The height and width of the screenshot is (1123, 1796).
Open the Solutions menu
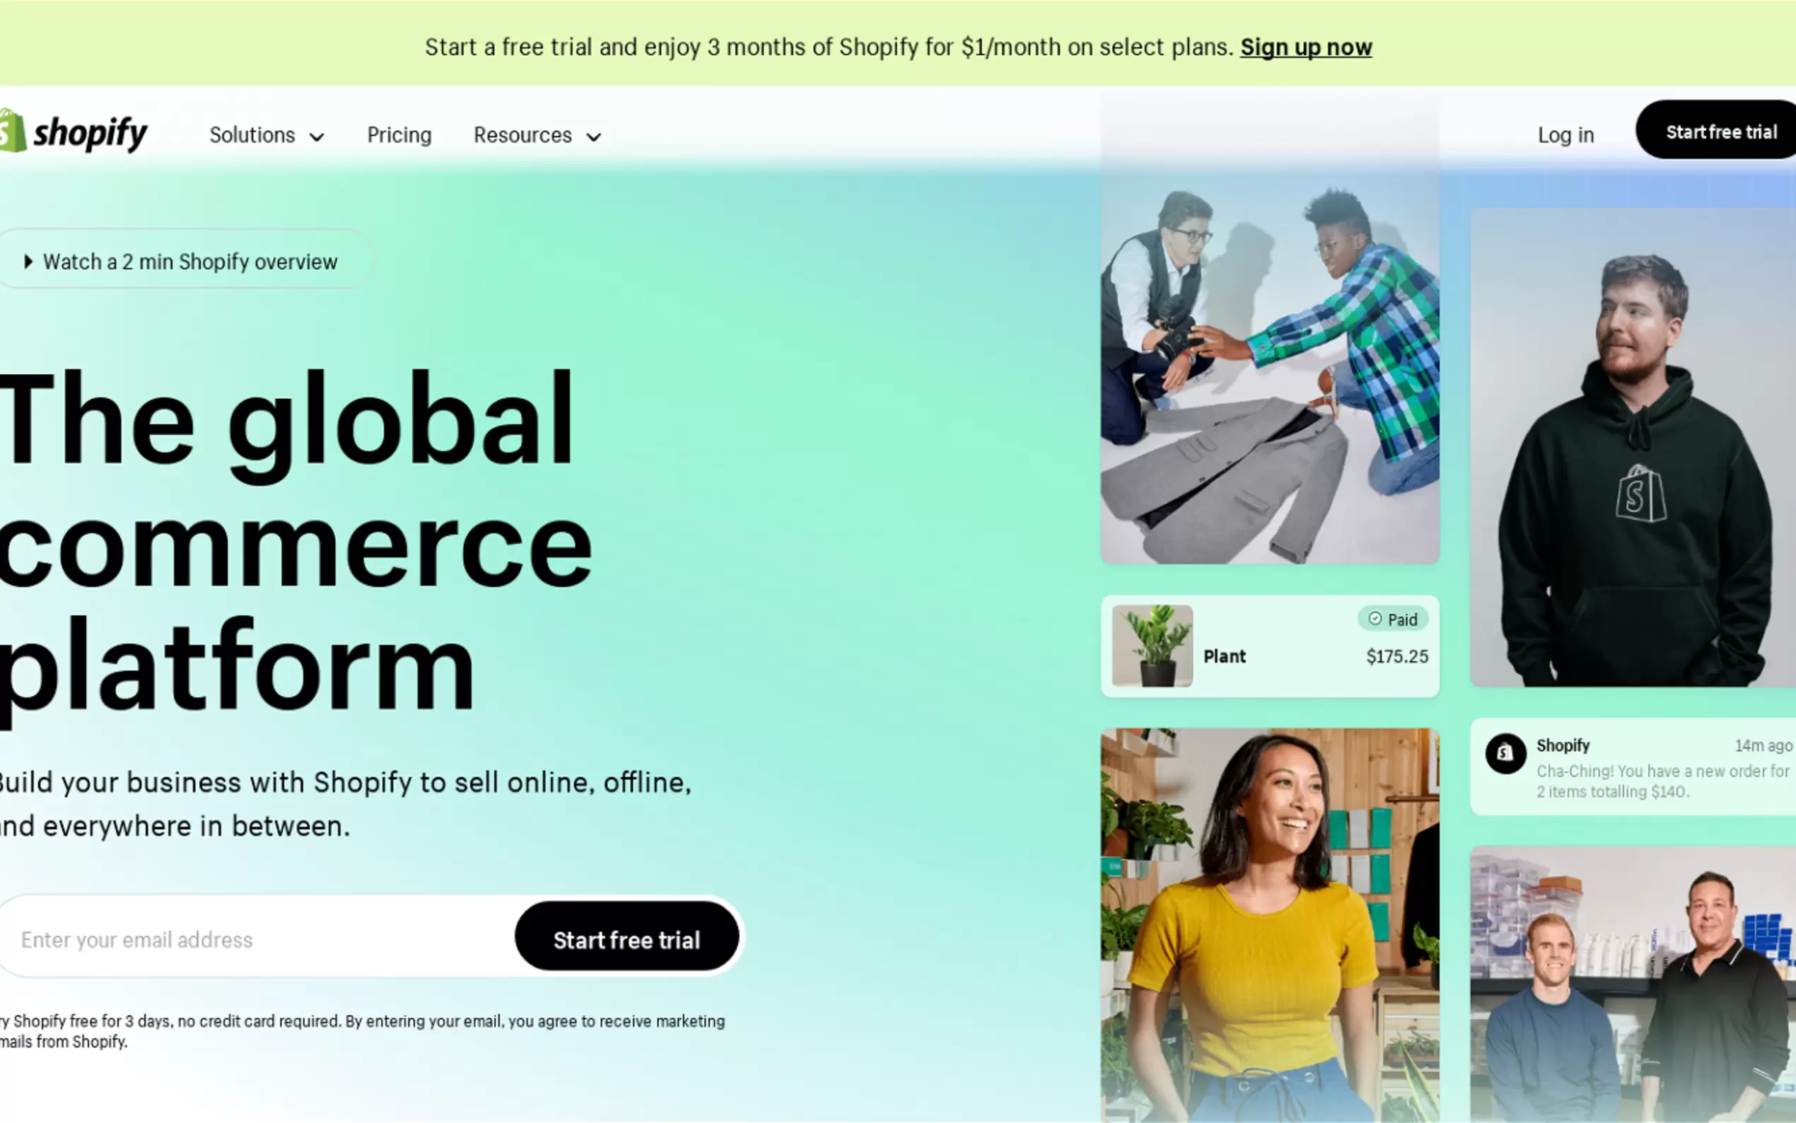coord(267,135)
